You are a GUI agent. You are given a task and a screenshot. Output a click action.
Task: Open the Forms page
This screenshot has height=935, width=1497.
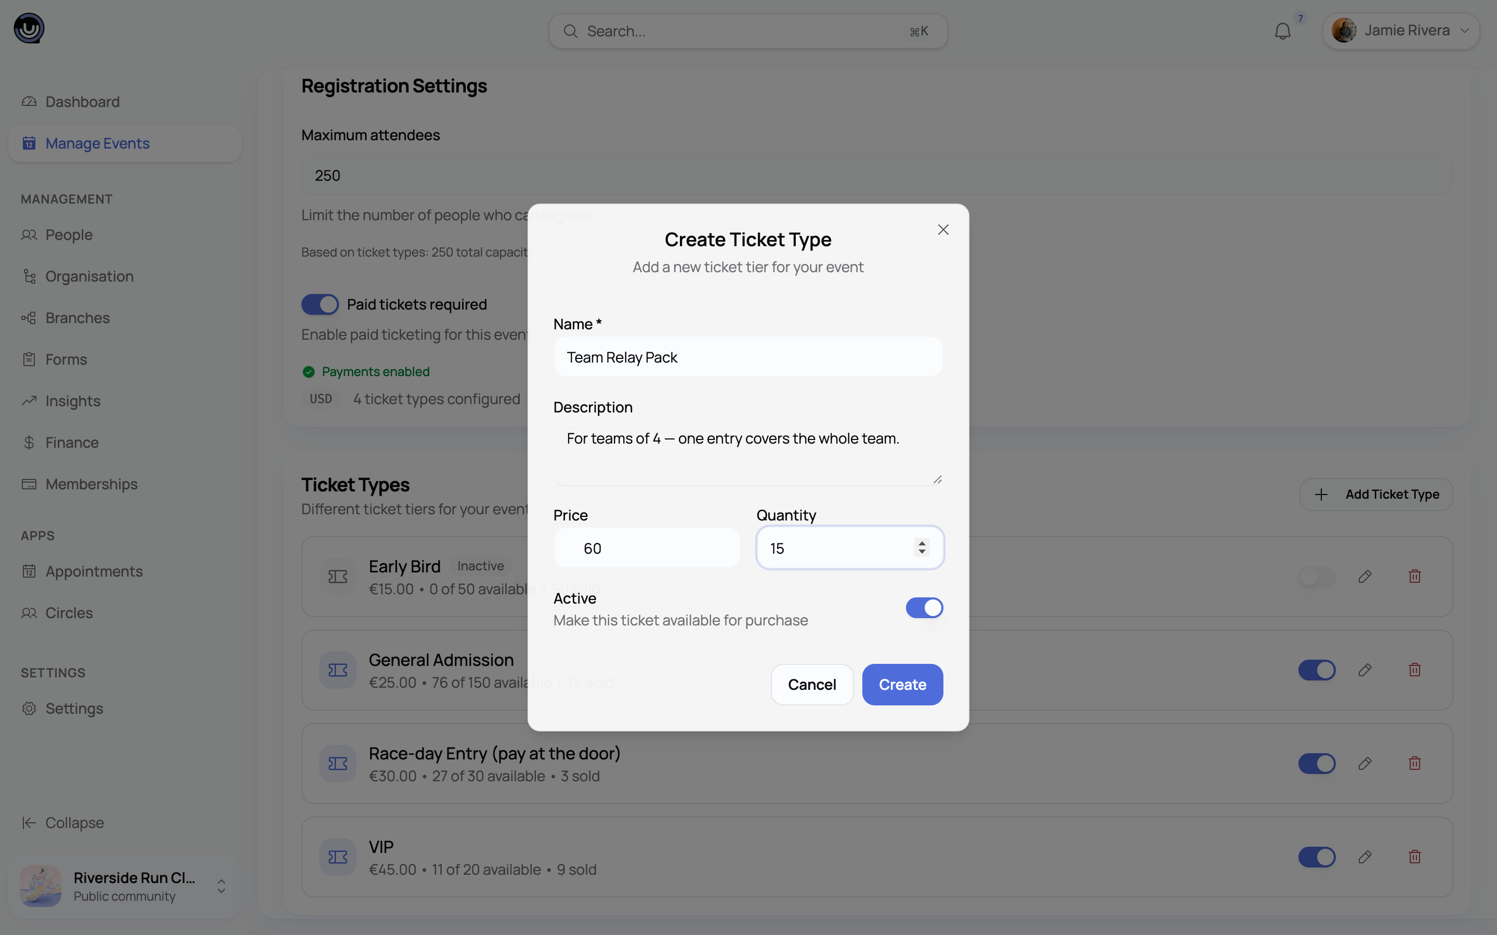(x=124, y=359)
